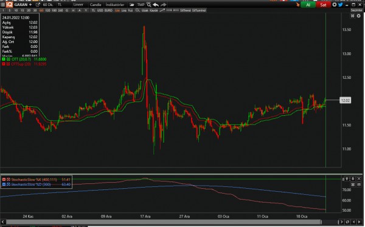Image resolution: width=365 pixels, height=227 pixels.
Task: Click the green Al buy button
Action: 308,5
